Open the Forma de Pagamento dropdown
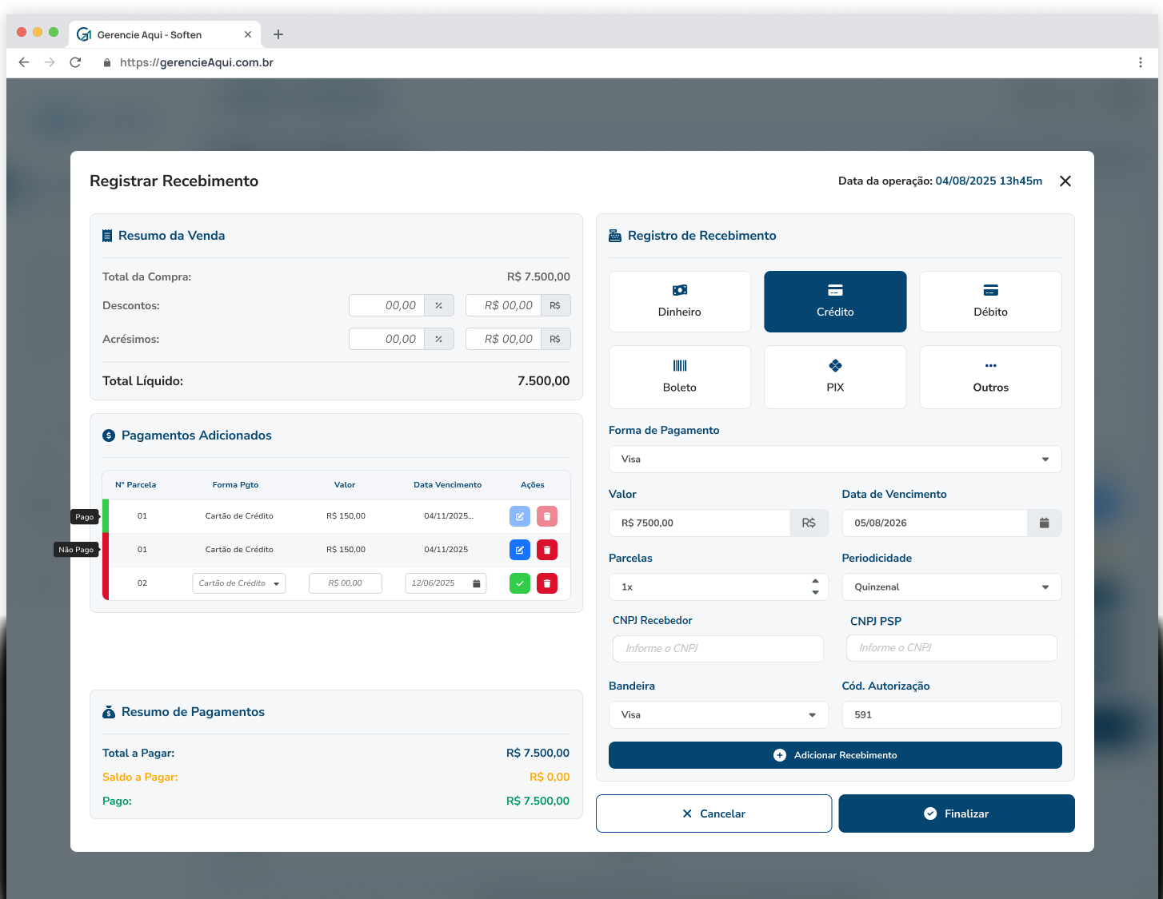This screenshot has height=899, width=1163. [834, 459]
